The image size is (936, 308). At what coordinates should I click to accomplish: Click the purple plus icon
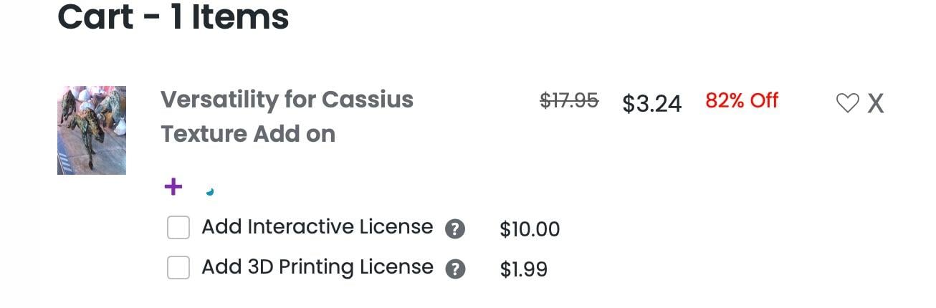coord(173,188)
